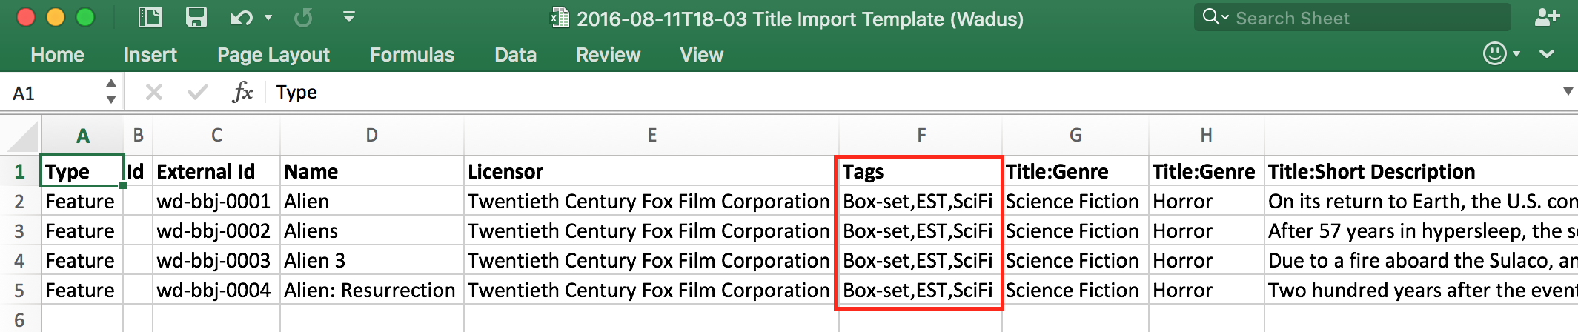Expand the formula bar with right arrow

point(1568,92)
